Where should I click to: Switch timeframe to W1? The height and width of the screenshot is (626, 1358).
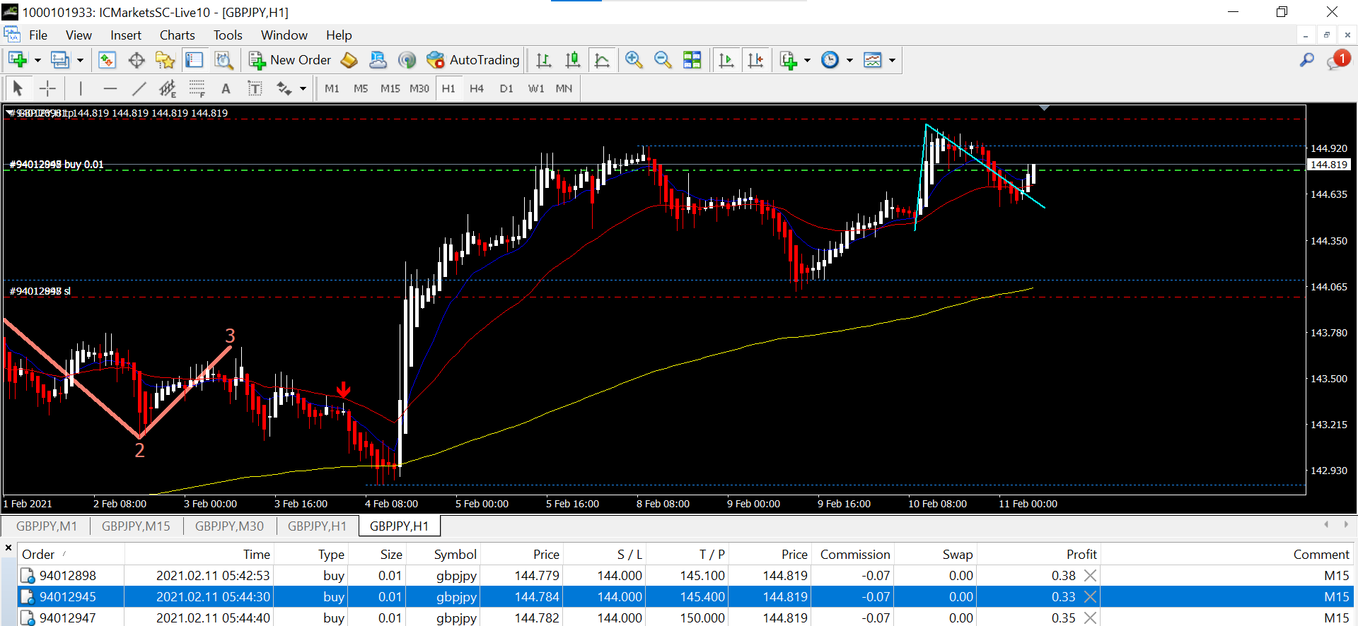tap(536, 88)
